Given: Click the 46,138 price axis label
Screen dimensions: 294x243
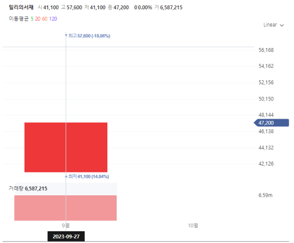Looking at the screenshot, I should [266, 131].
